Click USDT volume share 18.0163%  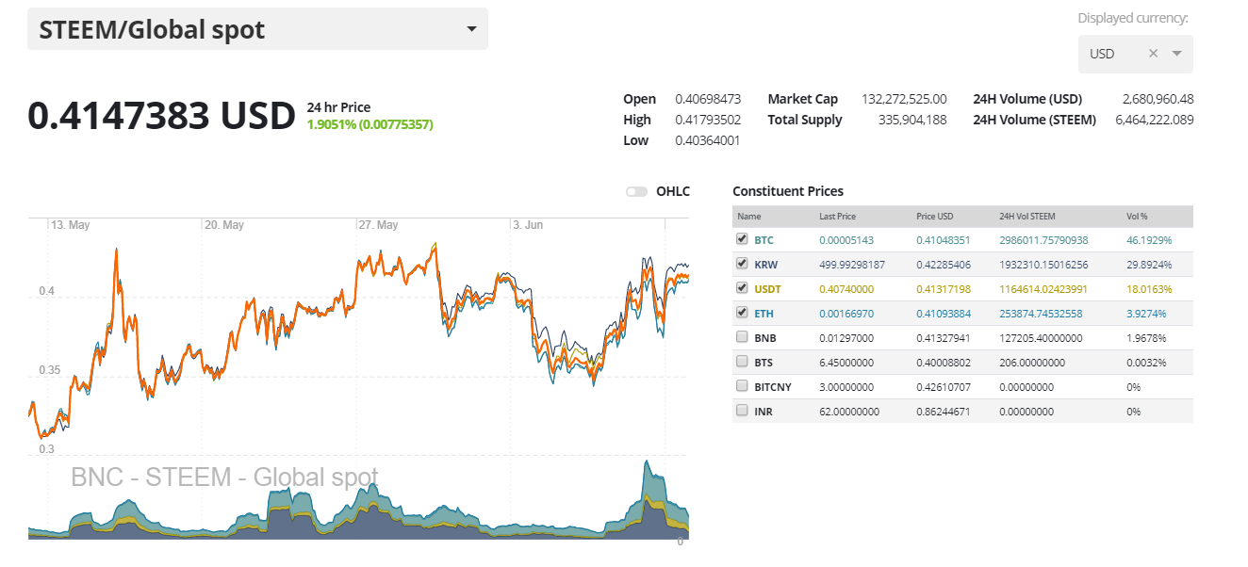click(x=1148, y=289)
